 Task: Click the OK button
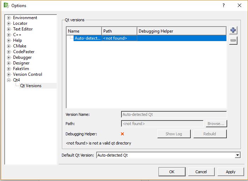[172, 172]
